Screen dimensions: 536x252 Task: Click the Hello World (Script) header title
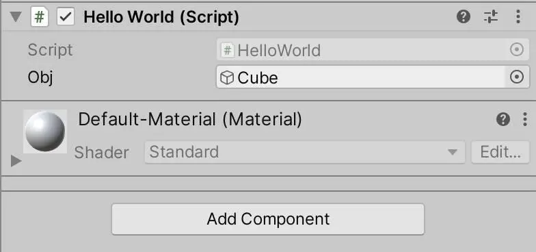161,17
